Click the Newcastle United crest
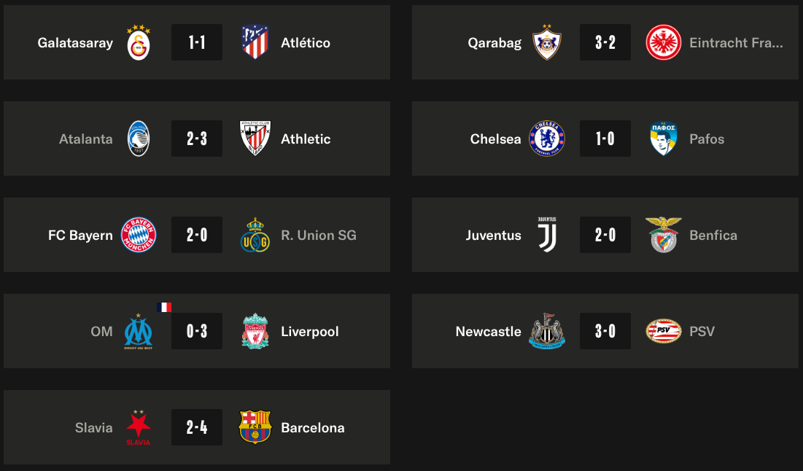Viewport: 803px width, 471px height. coord(547,331)
